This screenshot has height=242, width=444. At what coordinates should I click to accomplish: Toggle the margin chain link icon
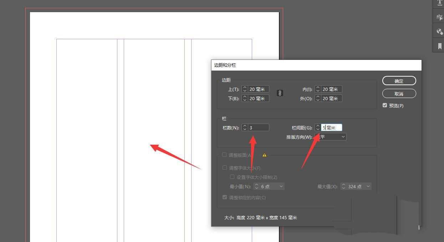280,93
